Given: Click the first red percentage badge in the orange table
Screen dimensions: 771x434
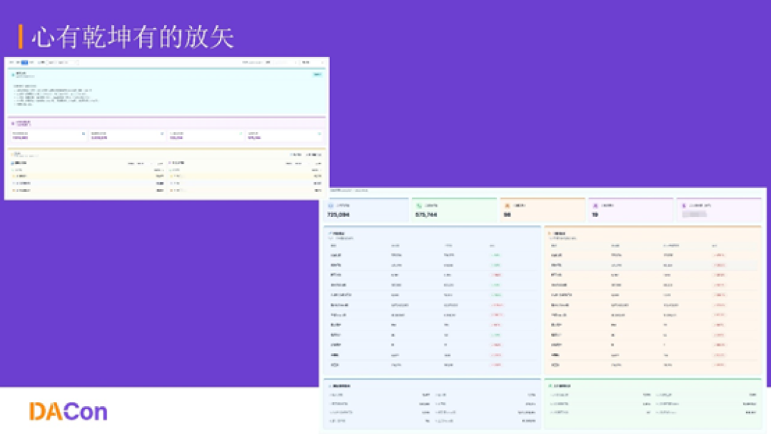Looking at the screenshot, I should pyautogui.click(x=719, y=255).
